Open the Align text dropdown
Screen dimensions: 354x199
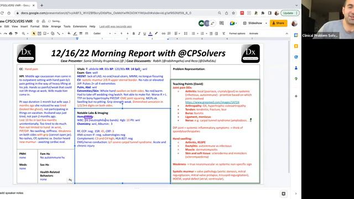pyautogui.click(x=177, y=34)
